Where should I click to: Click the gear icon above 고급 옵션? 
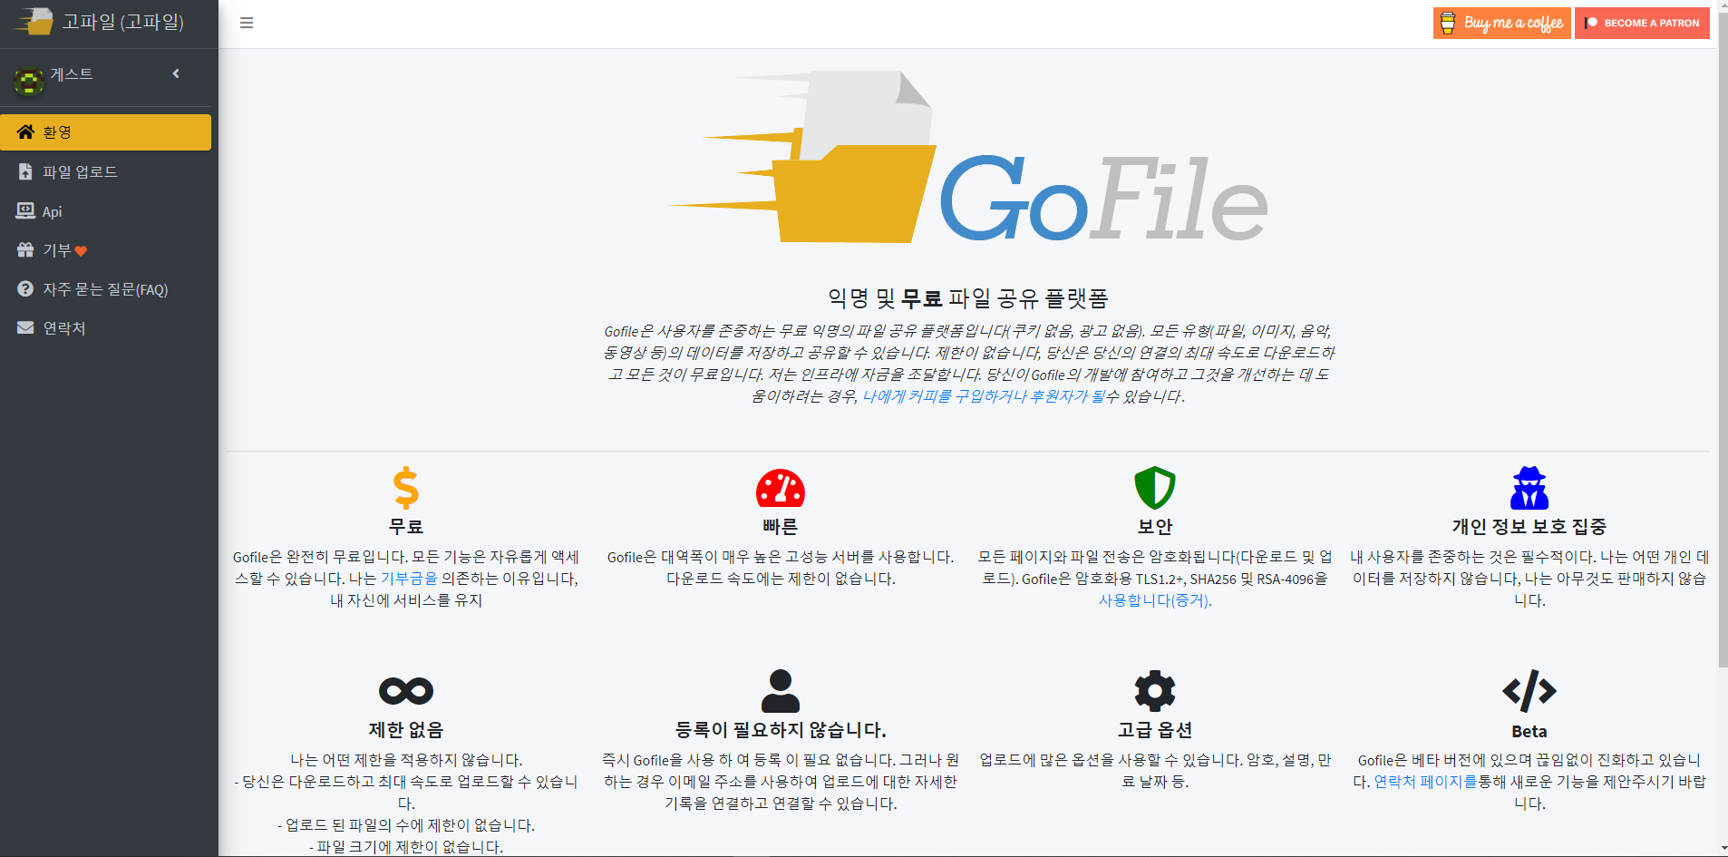click(1155, 691)
